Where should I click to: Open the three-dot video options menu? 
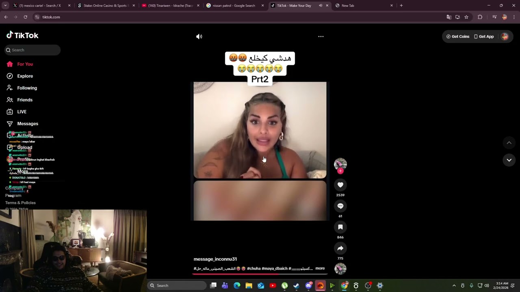321,36
